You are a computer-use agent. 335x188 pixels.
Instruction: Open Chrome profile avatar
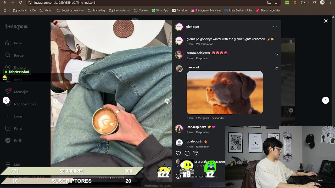pyautogui.click(x=322, y=3)
